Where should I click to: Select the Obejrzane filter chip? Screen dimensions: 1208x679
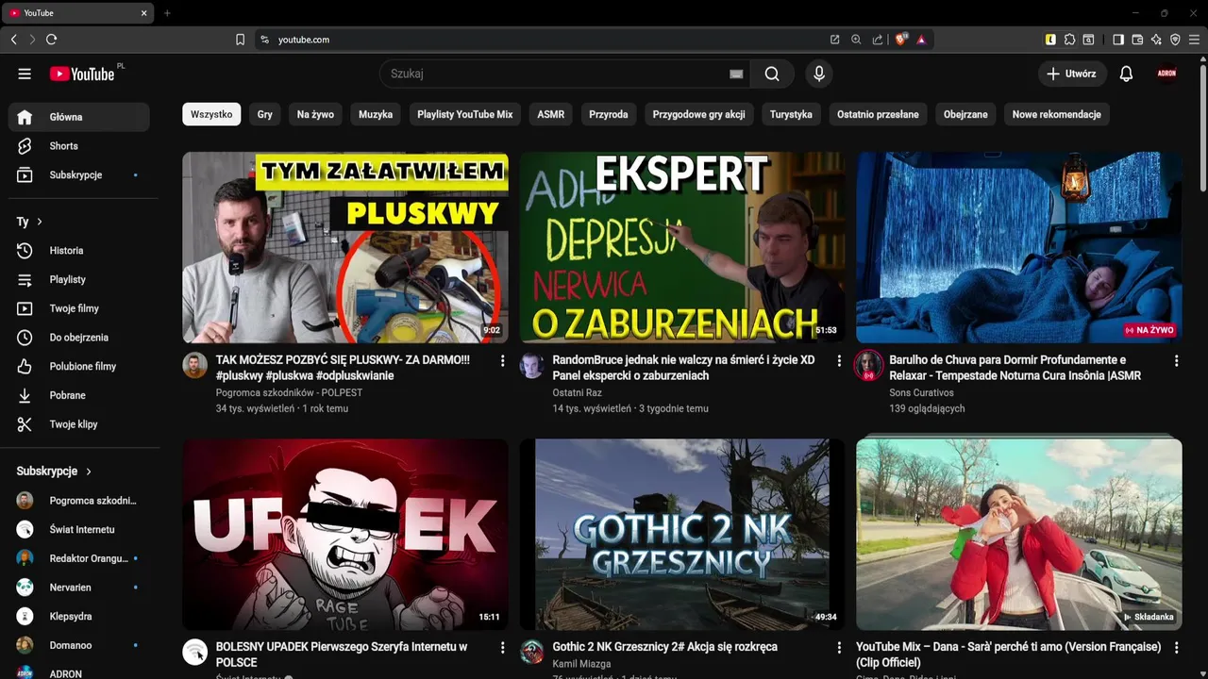[965, 114]
